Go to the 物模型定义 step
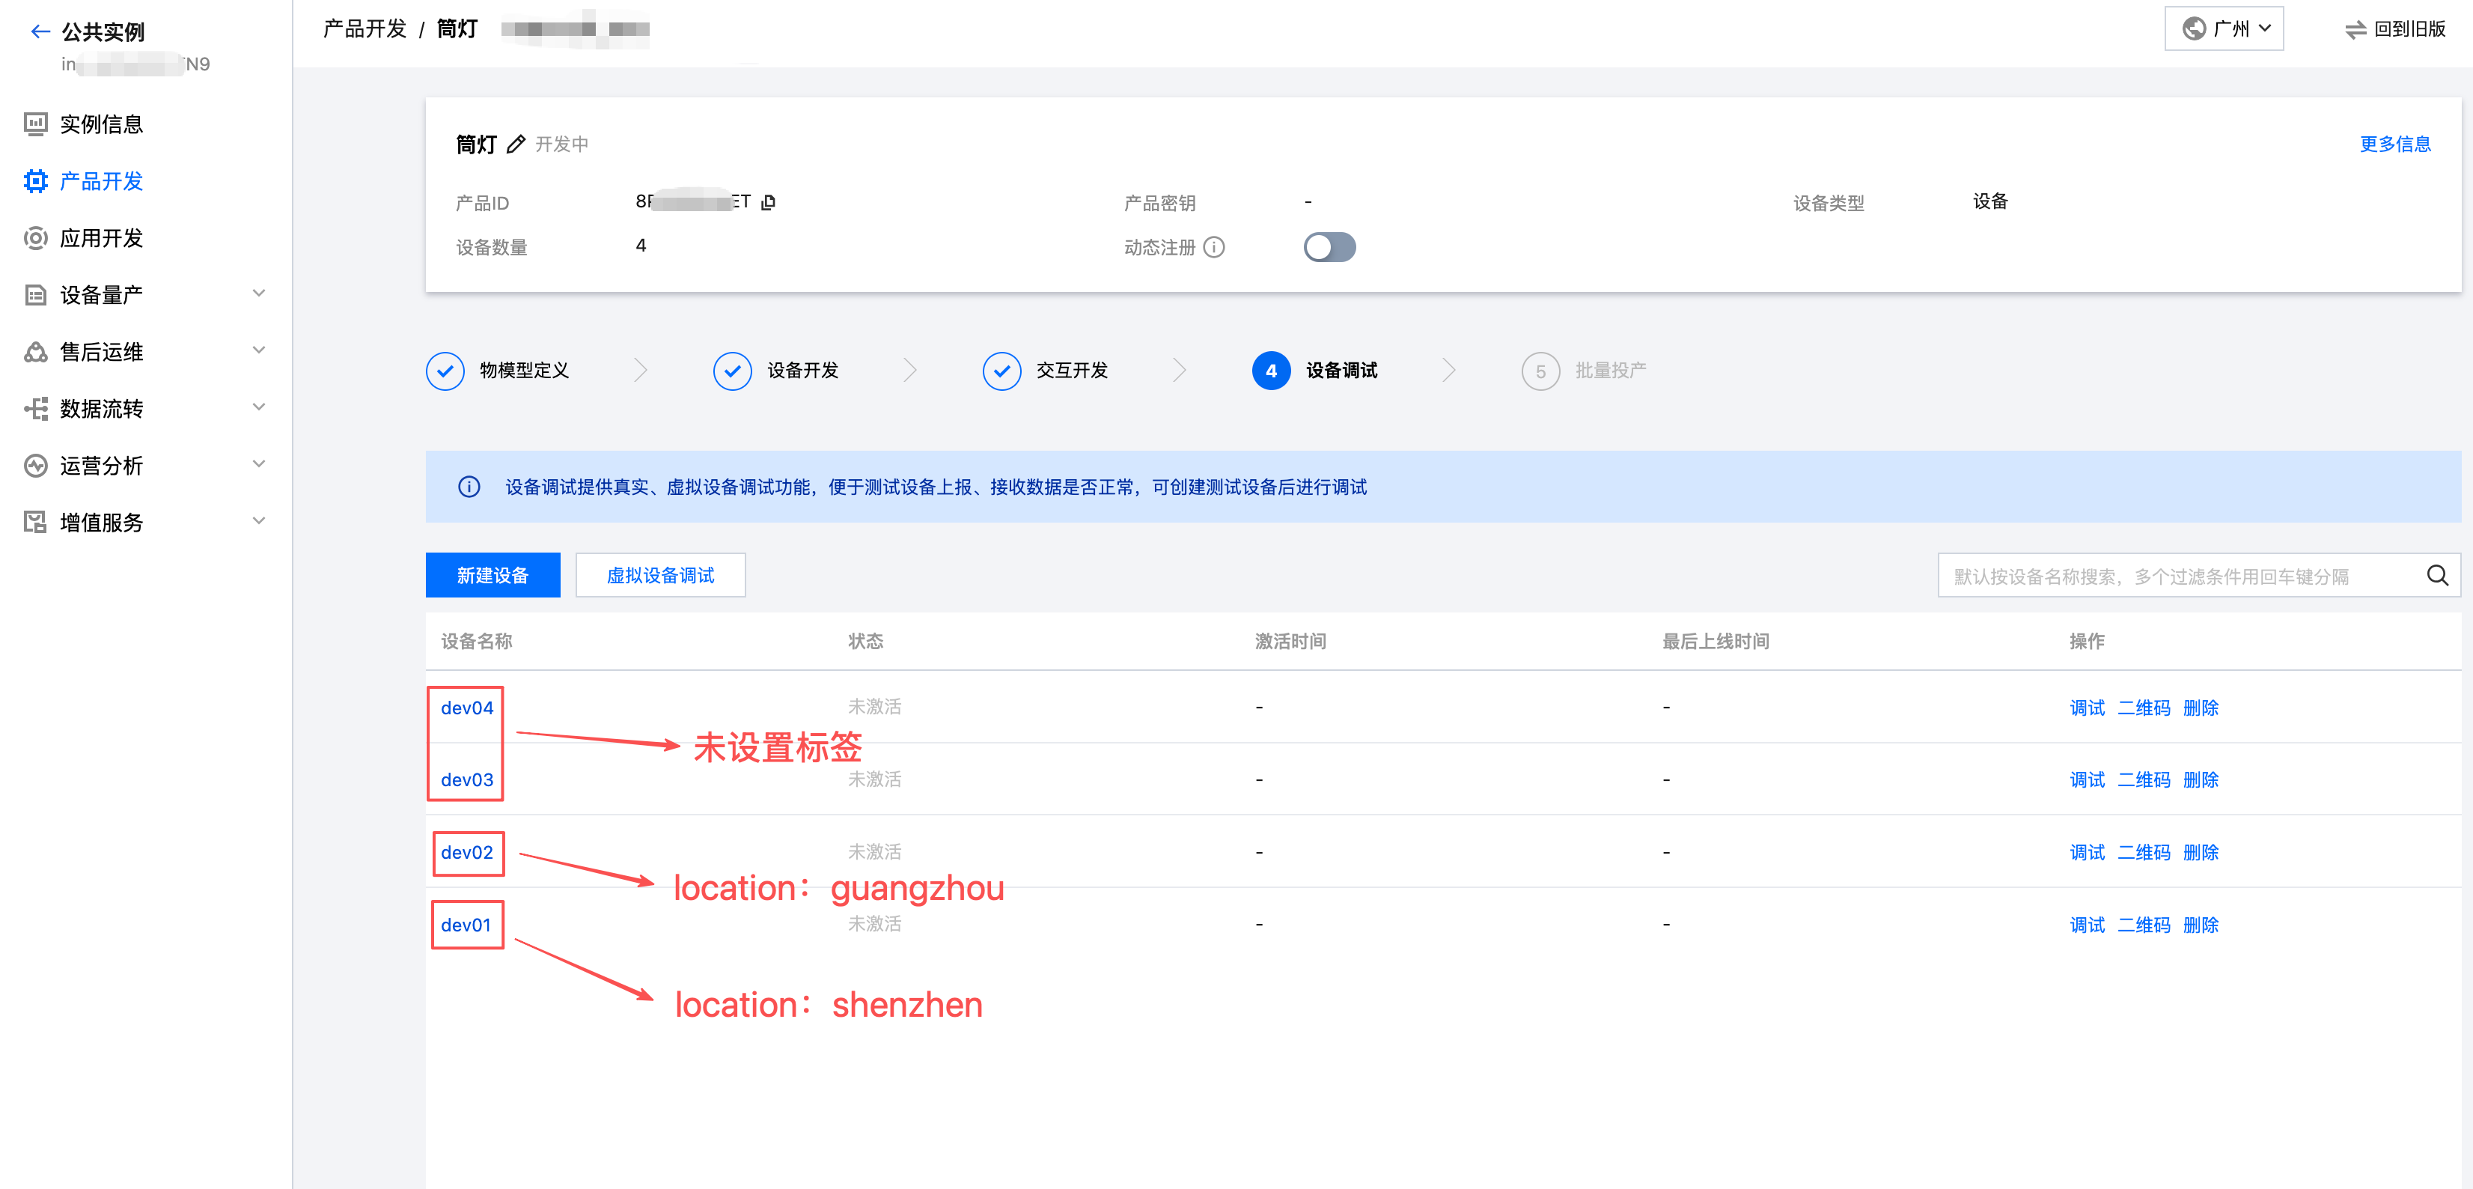 (523, 371)
